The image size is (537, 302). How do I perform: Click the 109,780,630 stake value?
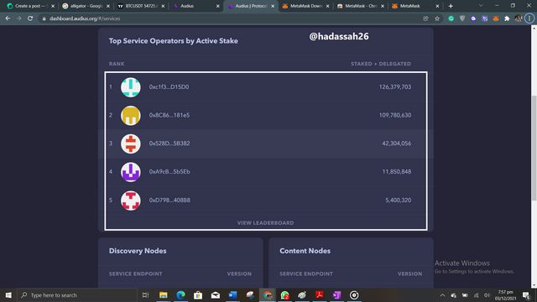point(395,116)
